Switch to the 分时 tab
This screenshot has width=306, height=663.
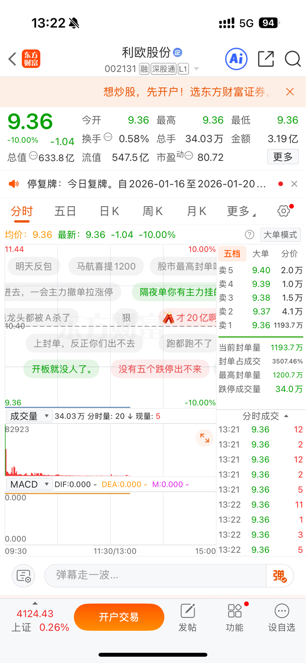pyautogui.click(x=22, y=211)
